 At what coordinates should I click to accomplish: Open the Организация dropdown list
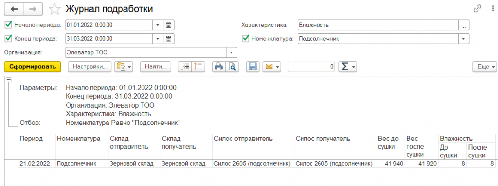click(x=231, y=52)
